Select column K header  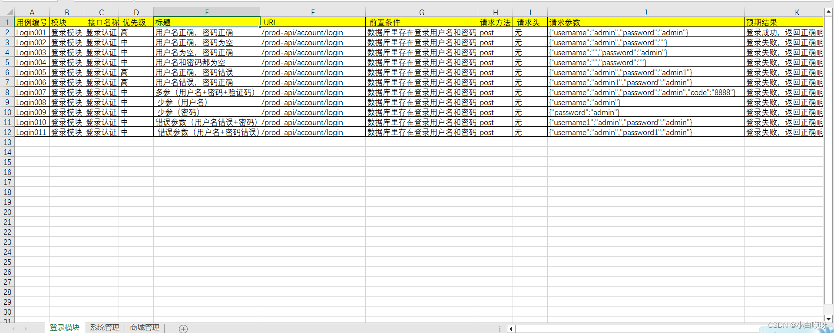784,12
